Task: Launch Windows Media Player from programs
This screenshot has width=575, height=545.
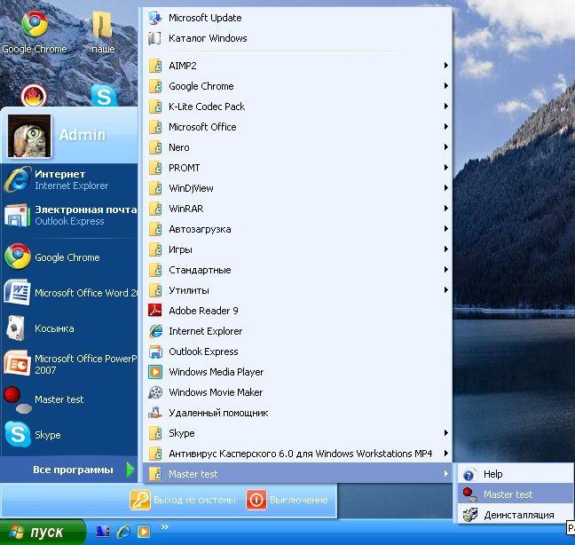Action: click(x=297, y=372)
